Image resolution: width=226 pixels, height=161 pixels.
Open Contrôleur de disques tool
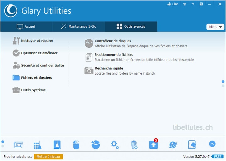pos(136,43)
